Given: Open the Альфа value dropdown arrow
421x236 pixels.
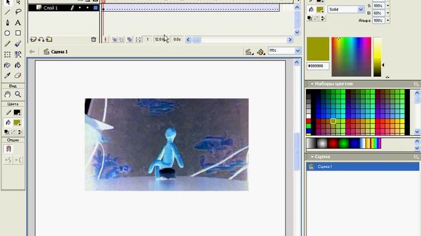Looking at the screenshot, I should pyautogui.click(x=387, y=20).
